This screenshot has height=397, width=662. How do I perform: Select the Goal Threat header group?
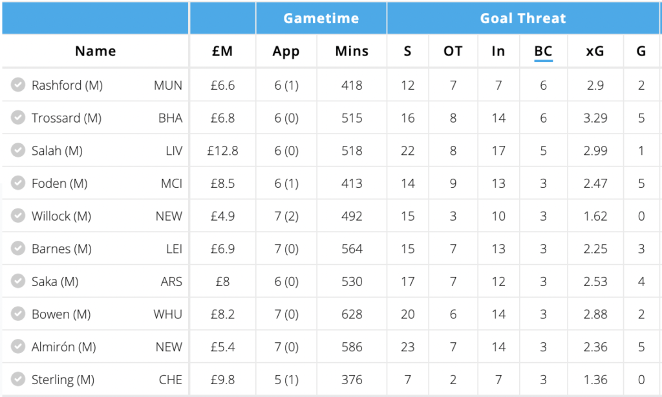click(x=522, y=18)
